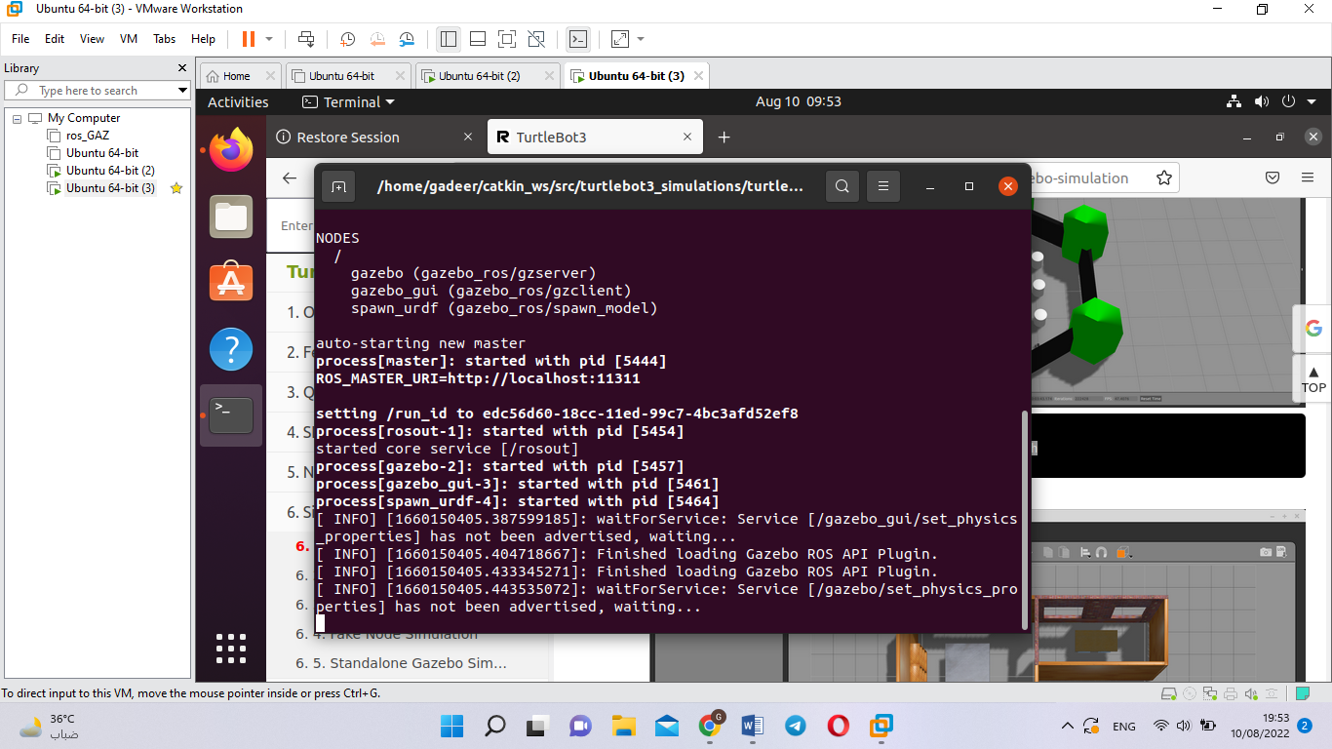Suspend the virtual machine
The width and height of the screenshot is (1332, 749).
(x=249, y=39)
